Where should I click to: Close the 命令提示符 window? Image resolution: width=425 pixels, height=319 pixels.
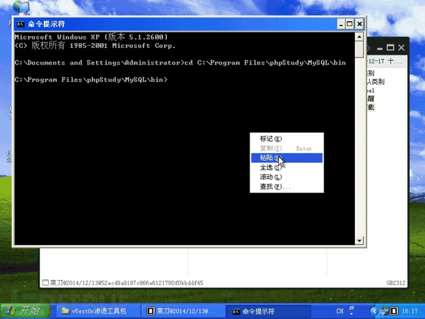point(360,25)
